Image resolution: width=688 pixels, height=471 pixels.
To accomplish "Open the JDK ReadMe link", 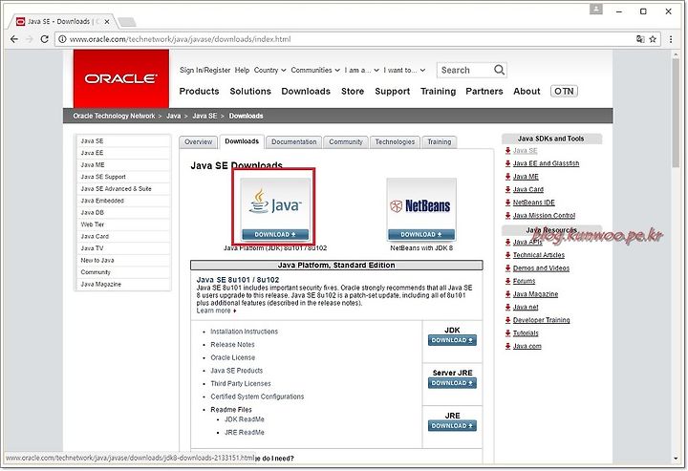I will (245, 419).
